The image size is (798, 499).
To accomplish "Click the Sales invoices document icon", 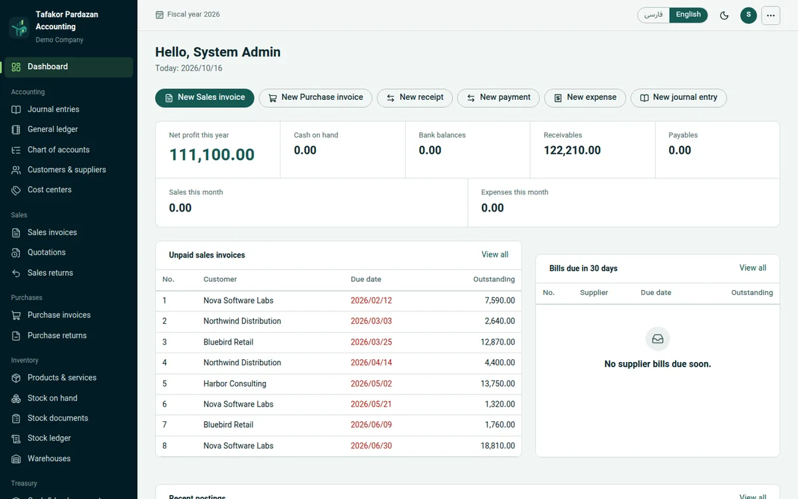I will (16, 233).
